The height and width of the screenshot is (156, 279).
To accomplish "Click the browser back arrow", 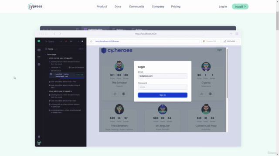I will tap(54, 34).
